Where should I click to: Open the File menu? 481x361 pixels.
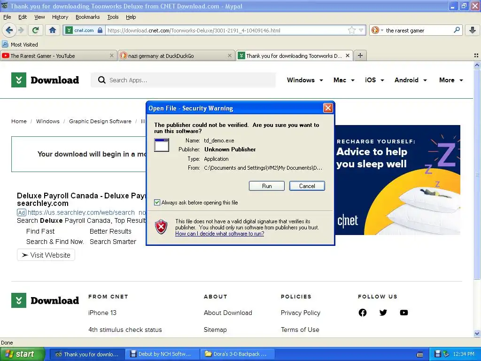[x=7, y=17]
